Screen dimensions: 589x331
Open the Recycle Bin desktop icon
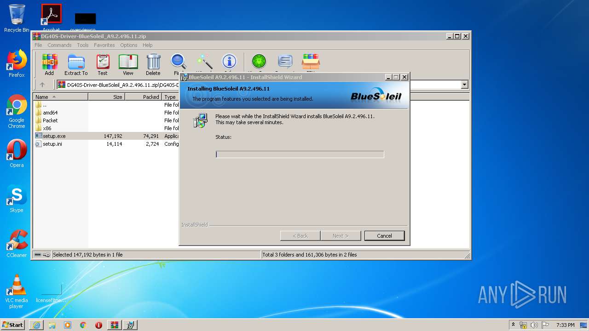[17, 18]
